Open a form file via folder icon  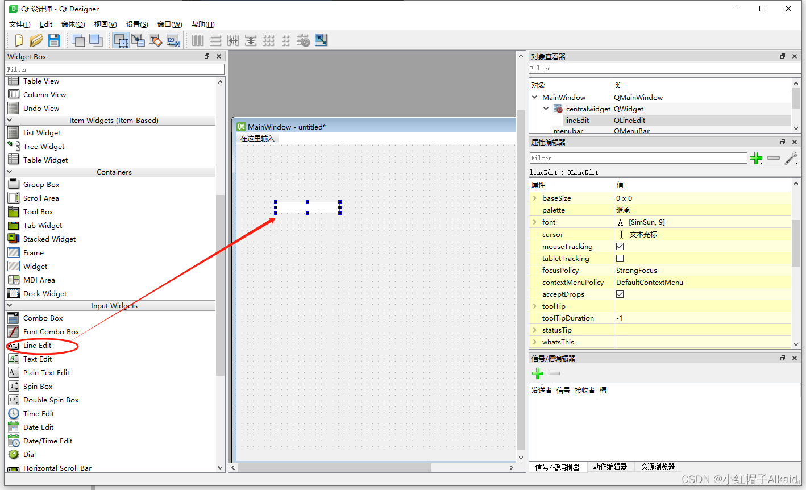tap(36, 40)
